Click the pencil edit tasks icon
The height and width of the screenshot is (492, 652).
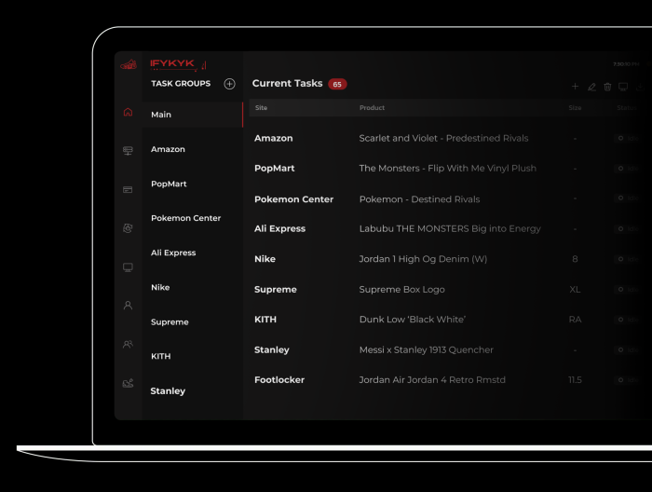591,87
